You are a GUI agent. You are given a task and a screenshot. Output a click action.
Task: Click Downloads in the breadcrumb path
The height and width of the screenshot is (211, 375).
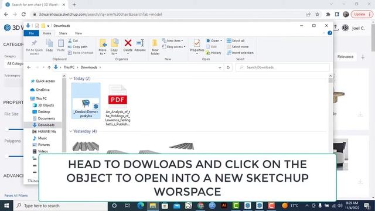(x=88, y=67)
